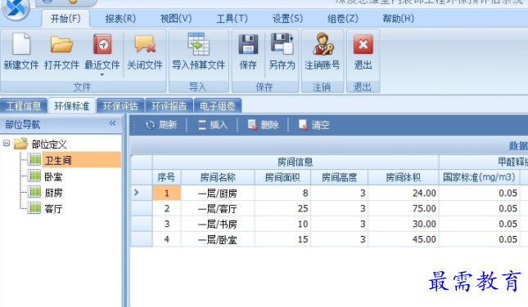Switch to the 环保评估 tab
This screenshot has width=528, height=307.
tap(120, 106)
